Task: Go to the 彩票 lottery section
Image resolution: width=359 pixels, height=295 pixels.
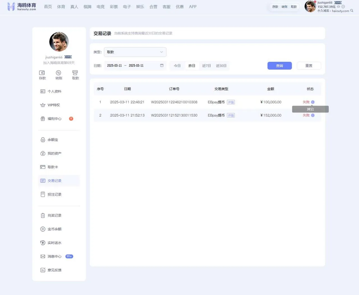Action: tap(114, 6)
